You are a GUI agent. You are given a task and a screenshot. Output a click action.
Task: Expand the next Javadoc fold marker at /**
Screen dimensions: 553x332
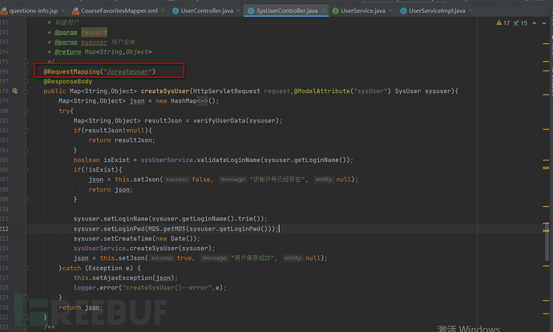pos(26,327)
